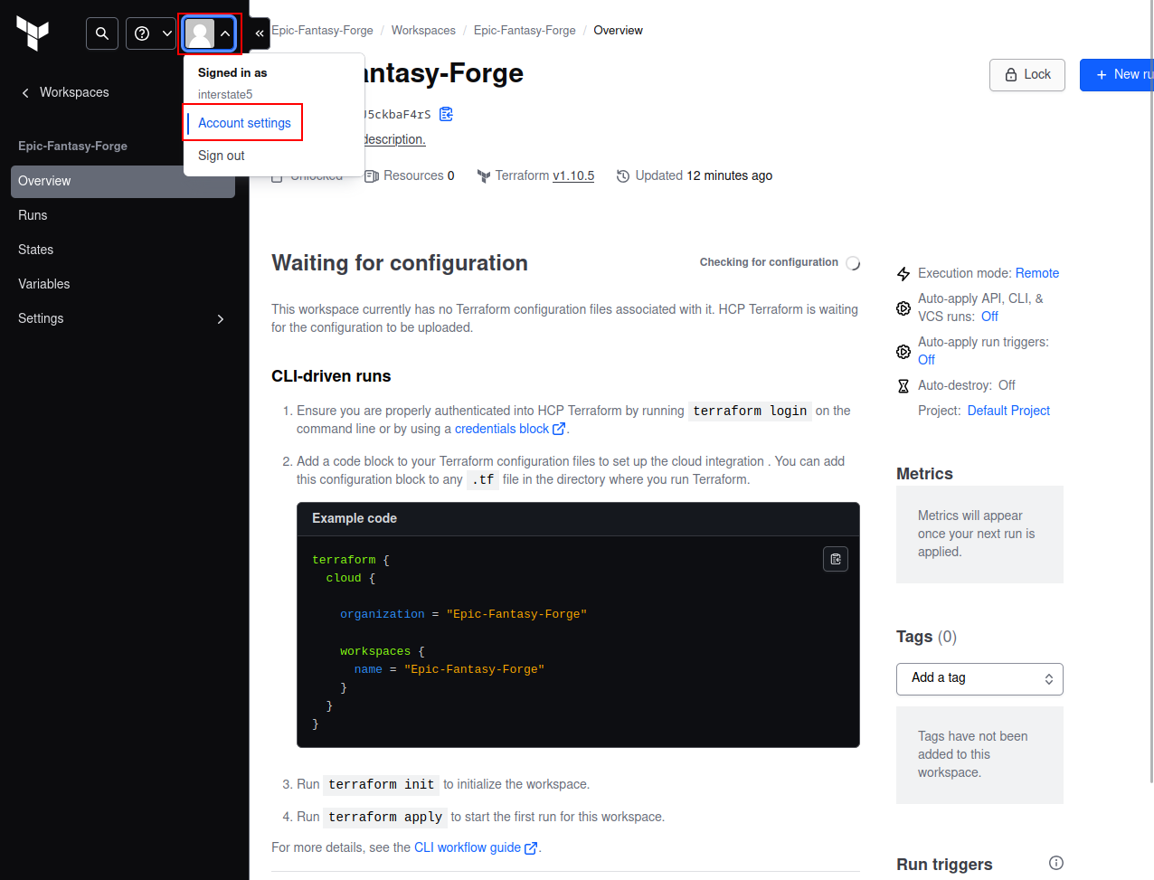The width and height of the screenshot is (1154, 880).
Task: Click the Metrics heading
Action: click(924, 474)
